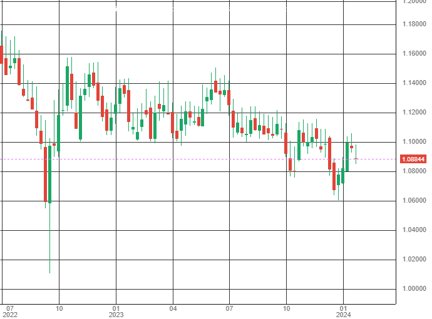Select the 1.12000 price scale value
Screen dimensions: 432x319
(414, 113)
